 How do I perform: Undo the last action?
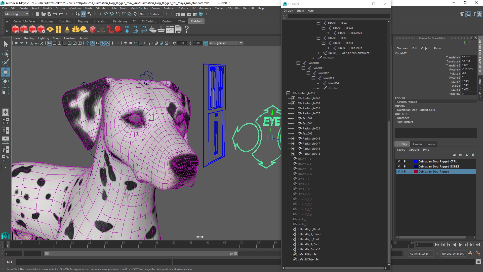pyautogui.click(x=55, y=14)
